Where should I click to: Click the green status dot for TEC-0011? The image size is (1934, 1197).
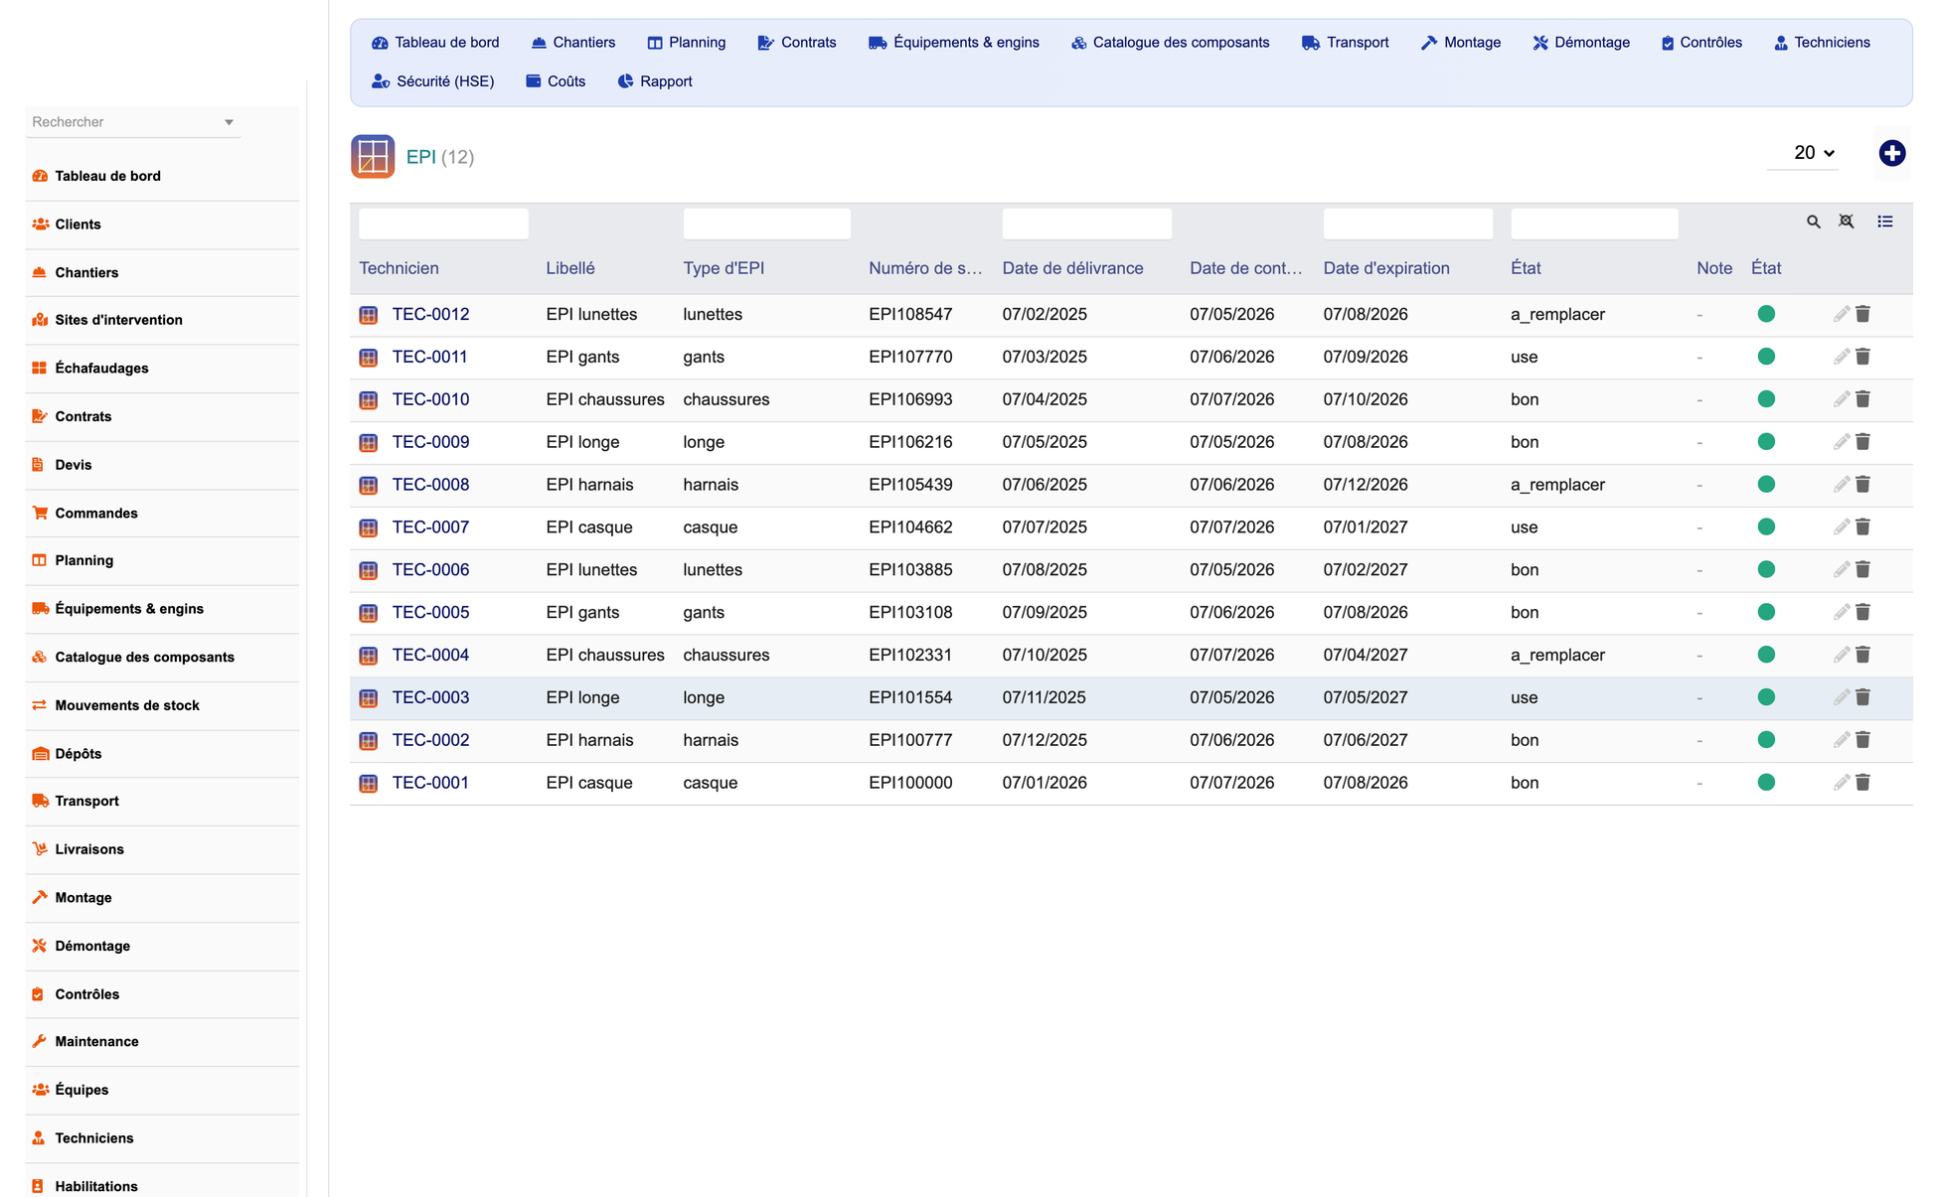1765,357
